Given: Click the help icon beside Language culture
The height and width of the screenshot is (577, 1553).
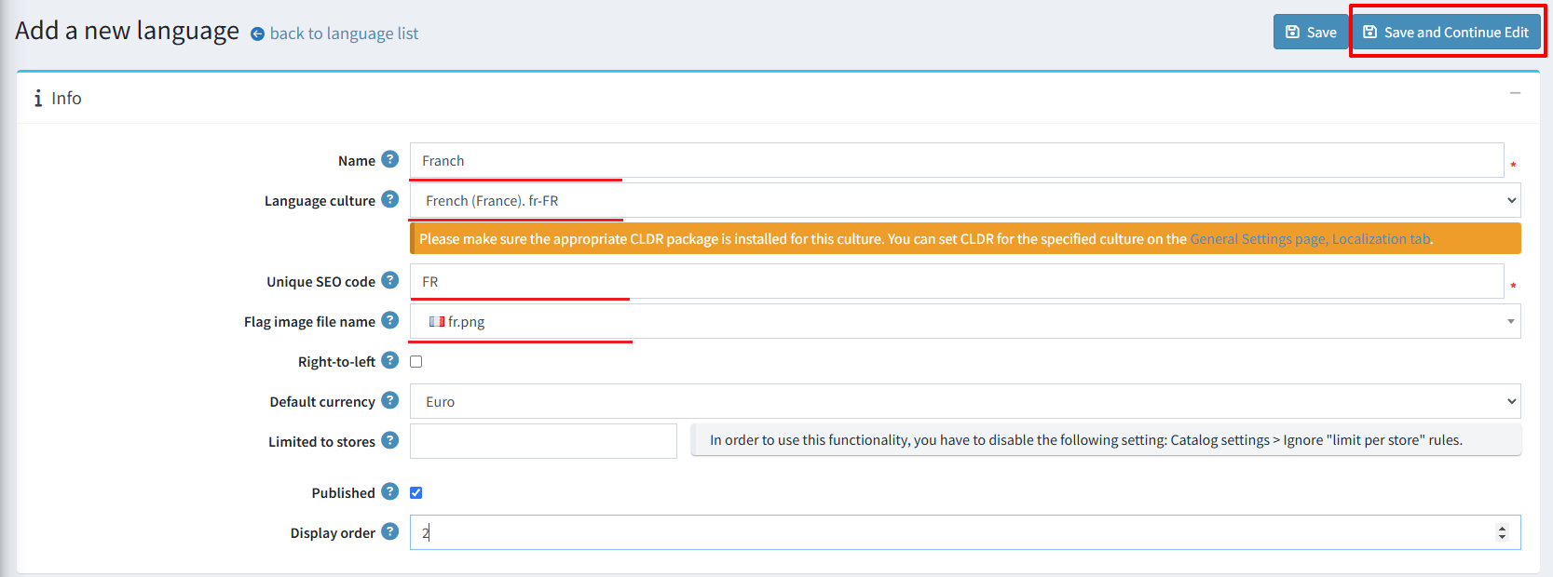Looking at the screenshot, I should [x=390, y=199].
